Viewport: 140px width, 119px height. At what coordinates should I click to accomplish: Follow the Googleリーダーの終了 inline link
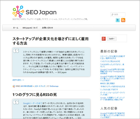point(33,103)
